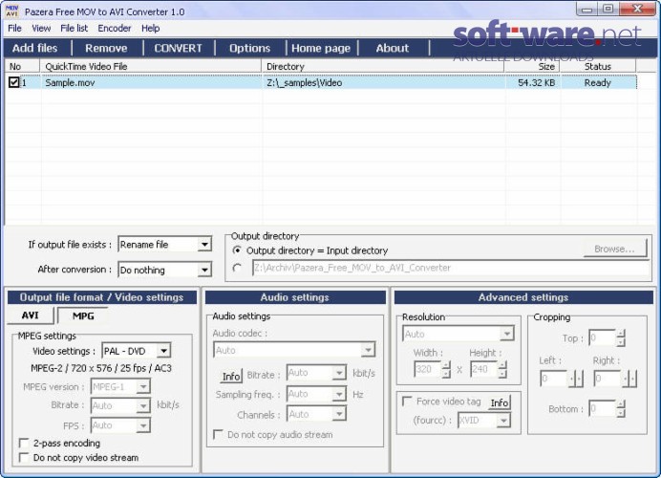Increase Cropping Top with spinner up arrow
661x478 pixels.
click(620, 334)
